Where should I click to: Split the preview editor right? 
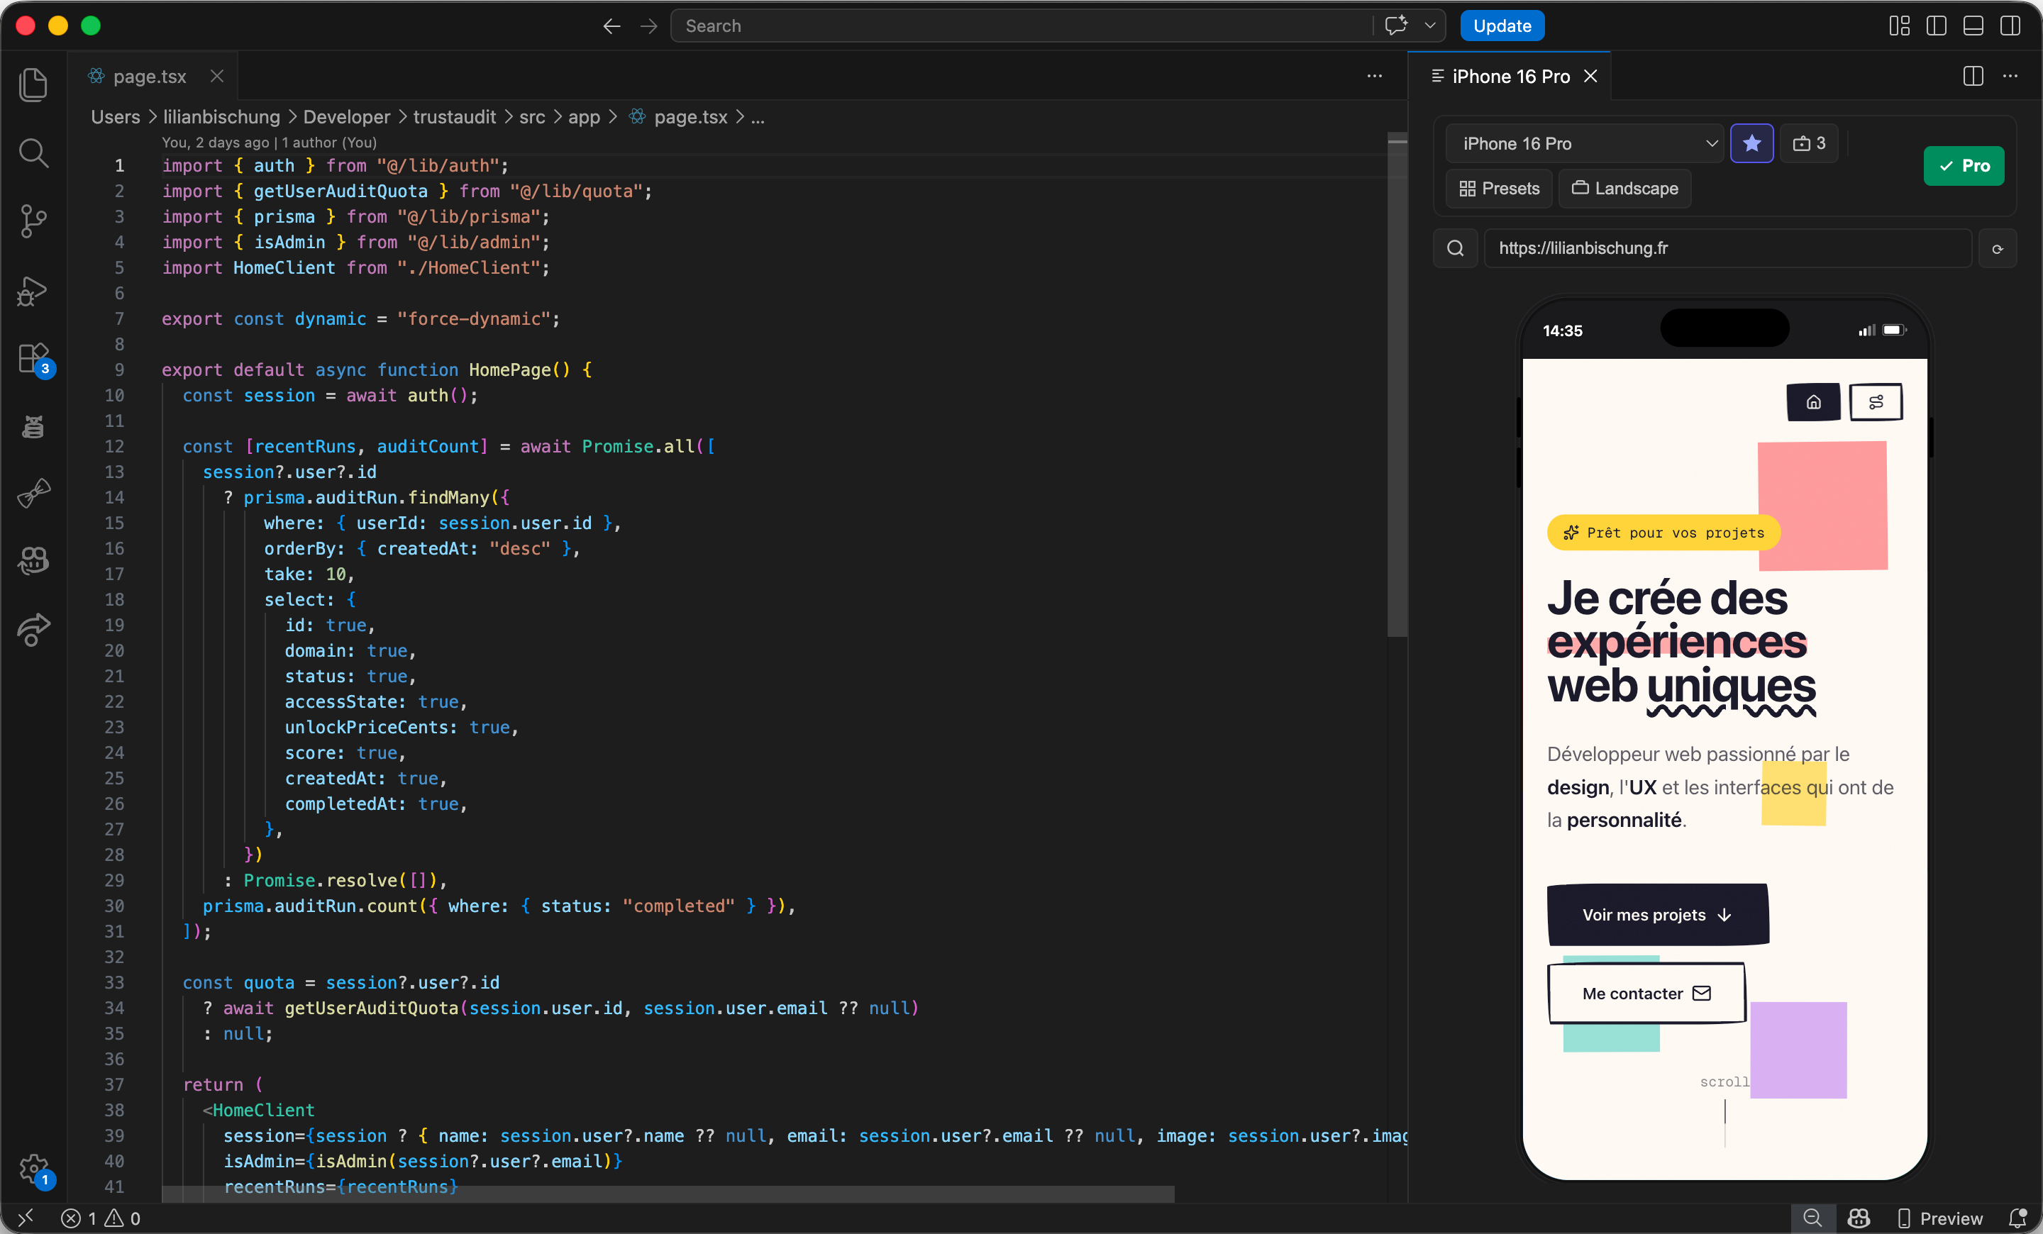pyautogui.click(x=1973, y=77)
